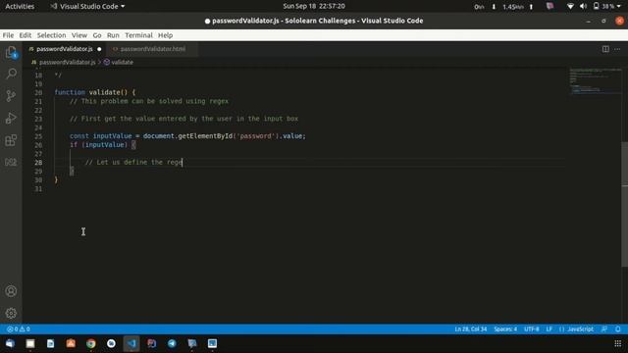
Task: Click the comment "Let us define the rege"
Action: pos(133,162)
